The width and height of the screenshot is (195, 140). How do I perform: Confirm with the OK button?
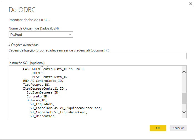click(x=158, y=128)
